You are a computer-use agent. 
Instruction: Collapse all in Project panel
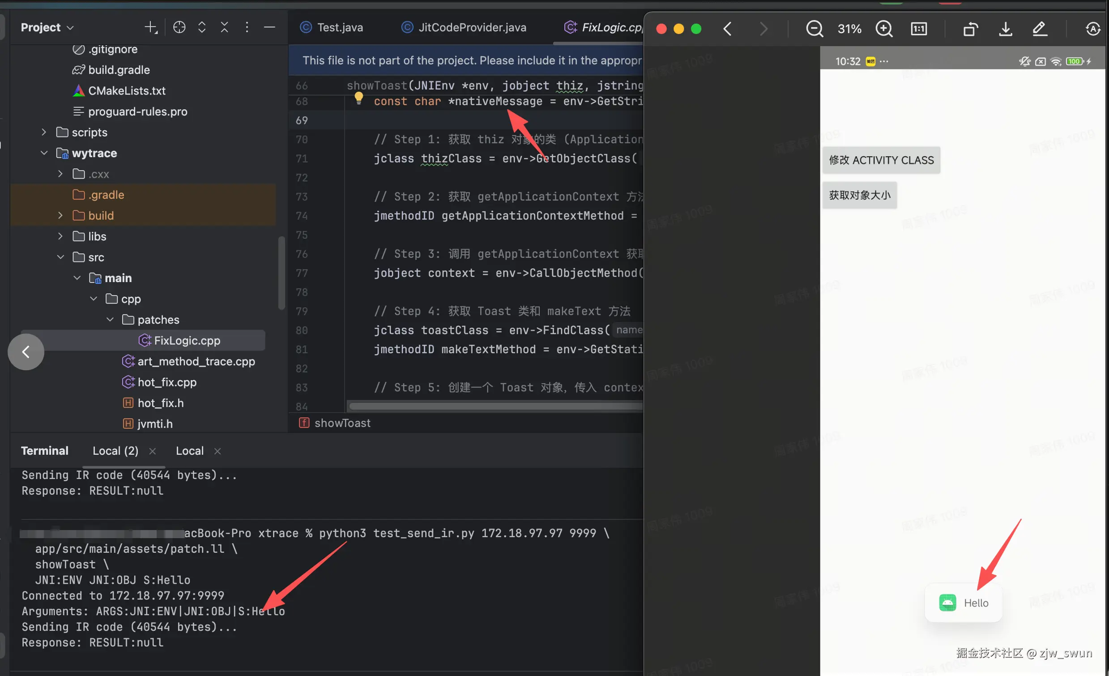(x=224, y=27)
